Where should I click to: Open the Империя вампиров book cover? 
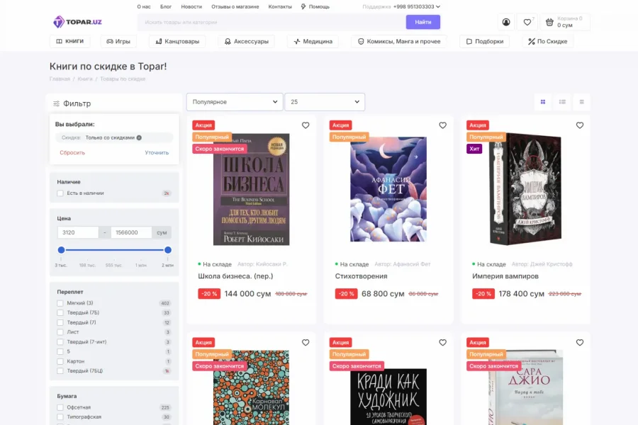point(526,189)
